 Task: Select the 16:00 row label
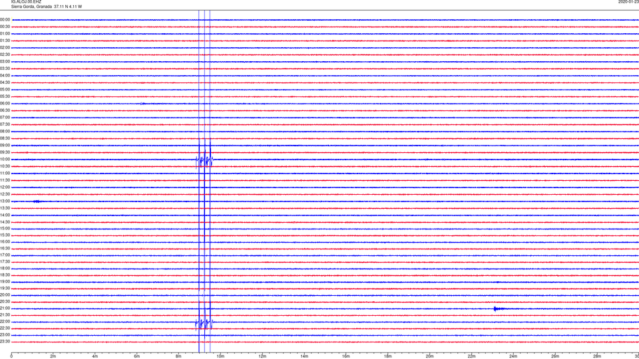5,242
